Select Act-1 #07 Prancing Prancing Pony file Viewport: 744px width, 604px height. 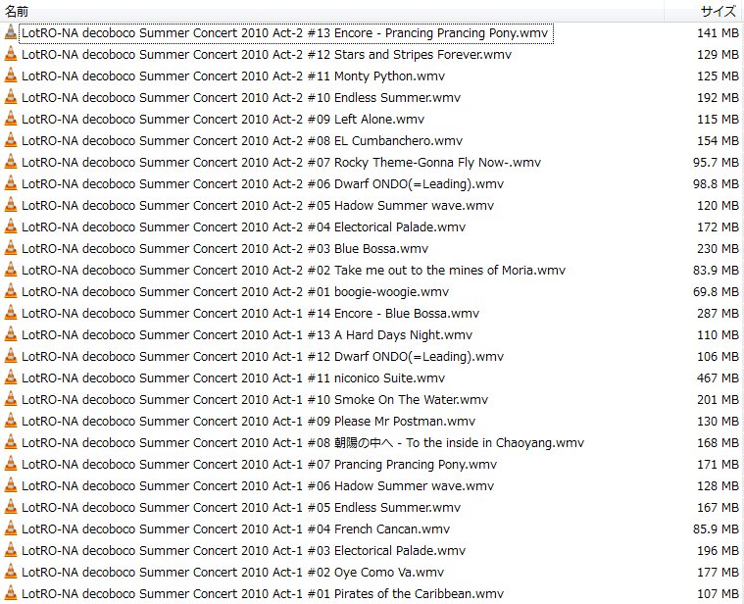point(259,465)
